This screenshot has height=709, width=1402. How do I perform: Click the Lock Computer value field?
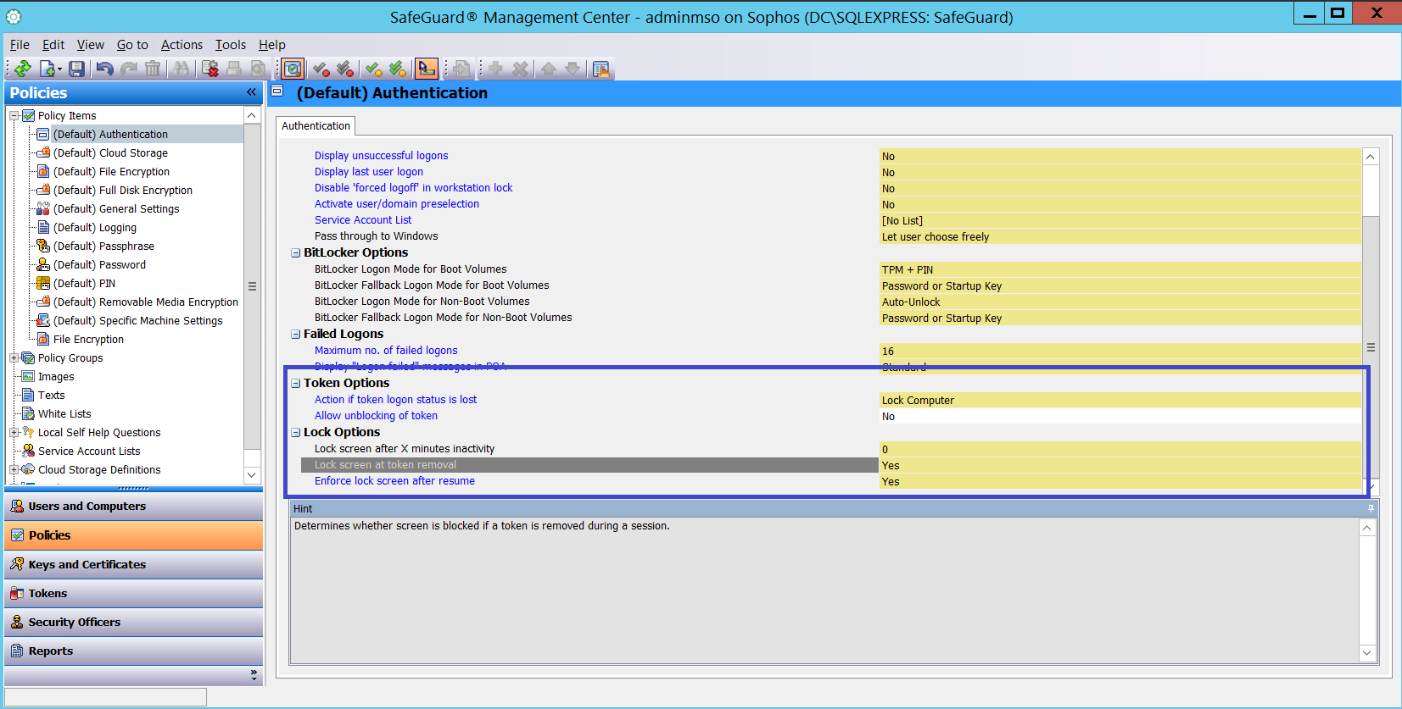coord(1120,401)
